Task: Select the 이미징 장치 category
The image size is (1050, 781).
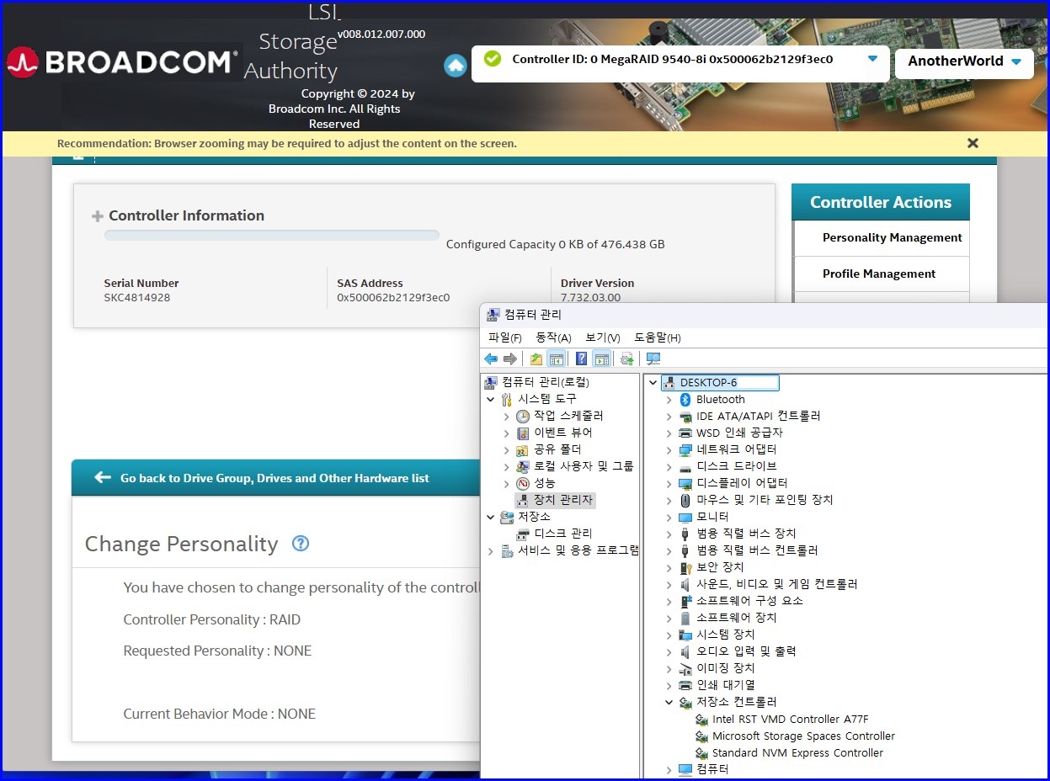Action: tap(725, 668)
